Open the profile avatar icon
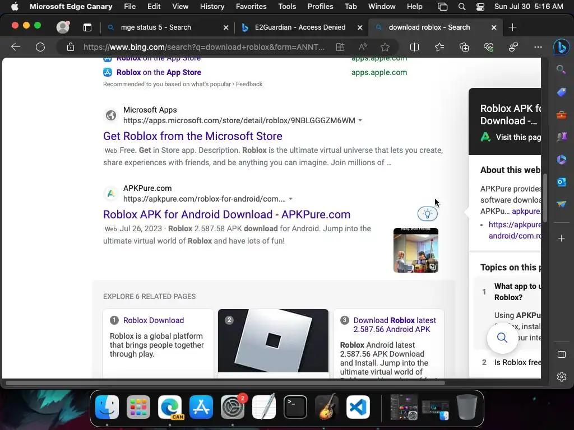 click(x=63, y=27)
